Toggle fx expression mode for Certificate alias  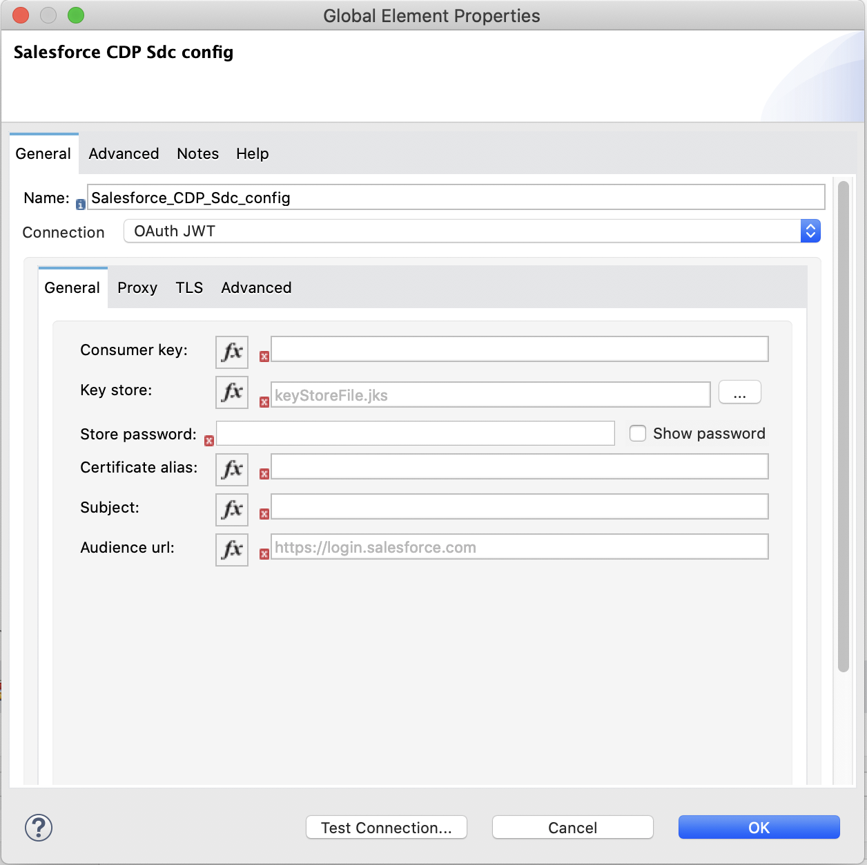pyautogui.click(x=232, y=470)
